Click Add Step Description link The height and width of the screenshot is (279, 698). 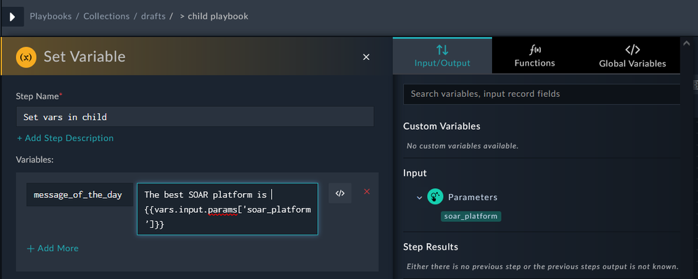click(x=65, y=138)
